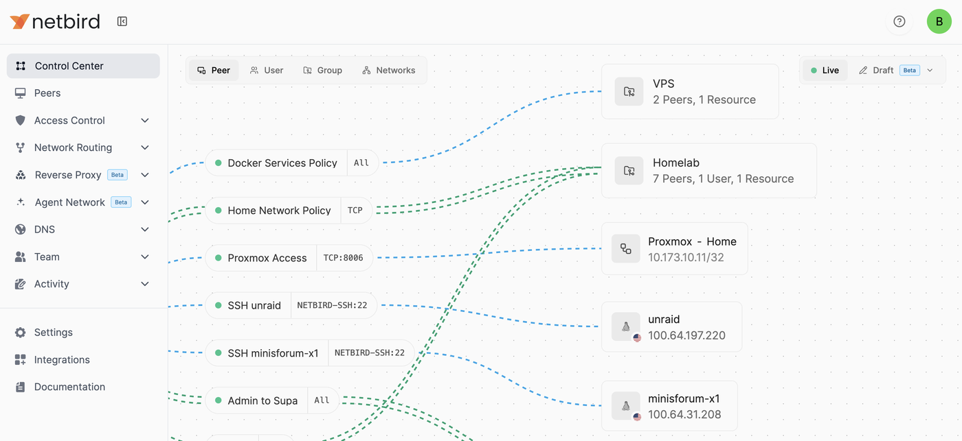Viewport: 962px width, 441px height.
Task: Click the Team people icon
Action: (21, 257)
